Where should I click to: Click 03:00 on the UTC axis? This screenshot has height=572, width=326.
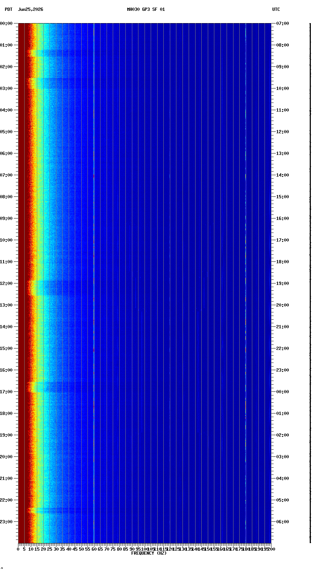(x=283, y=457)
